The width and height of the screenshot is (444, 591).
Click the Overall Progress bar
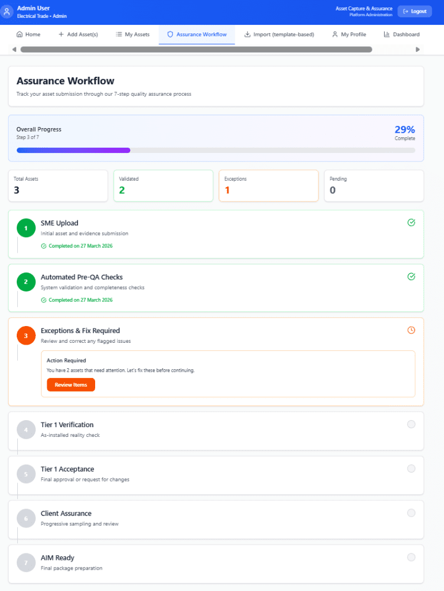[x=216, y=151]
